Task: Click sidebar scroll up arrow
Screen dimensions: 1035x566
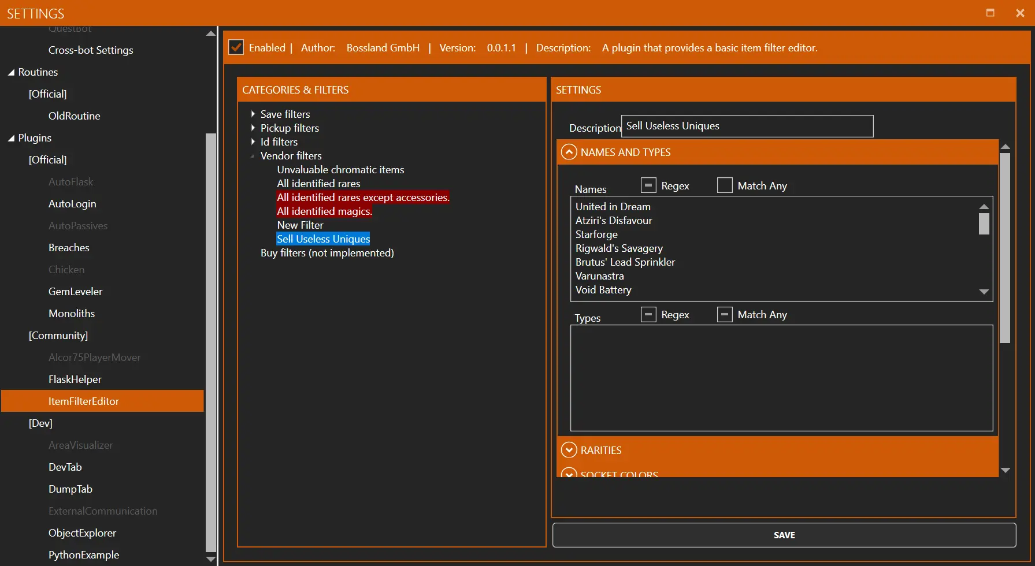Action: [211, 33]
